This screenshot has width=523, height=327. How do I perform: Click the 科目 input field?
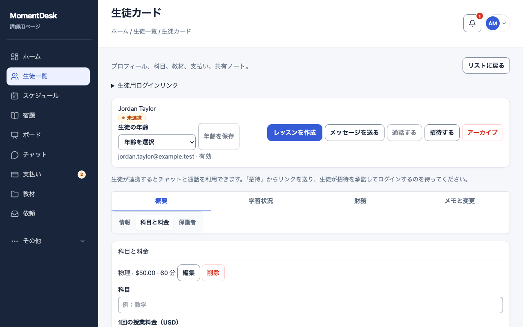pos(311,305)
